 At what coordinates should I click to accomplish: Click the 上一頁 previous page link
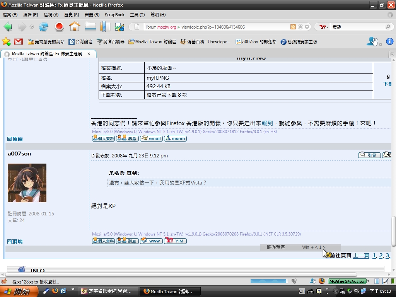(361, 256)
